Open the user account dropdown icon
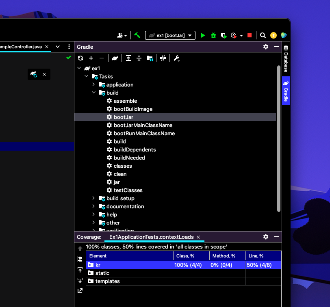The image size is (330, 307). pyautogui.click(x=122, y=35)
